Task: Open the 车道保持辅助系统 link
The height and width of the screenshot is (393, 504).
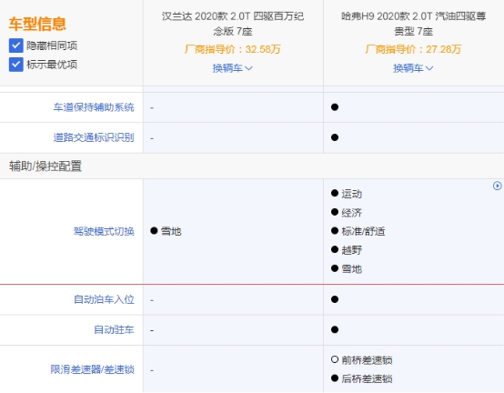Action: [x=94, y=107]
